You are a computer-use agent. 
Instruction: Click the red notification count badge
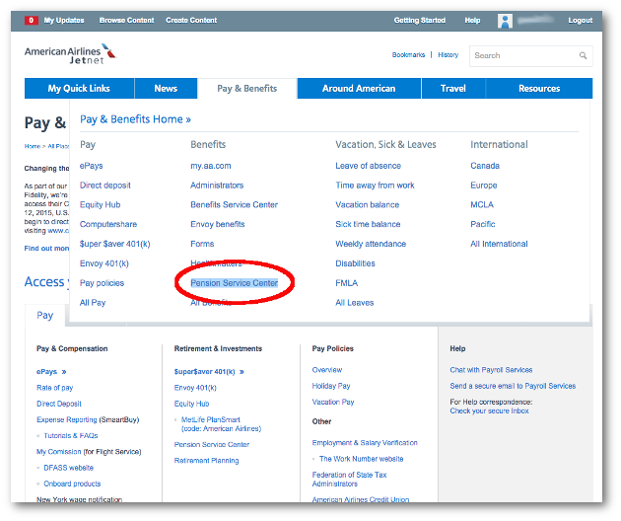(32, 20)
